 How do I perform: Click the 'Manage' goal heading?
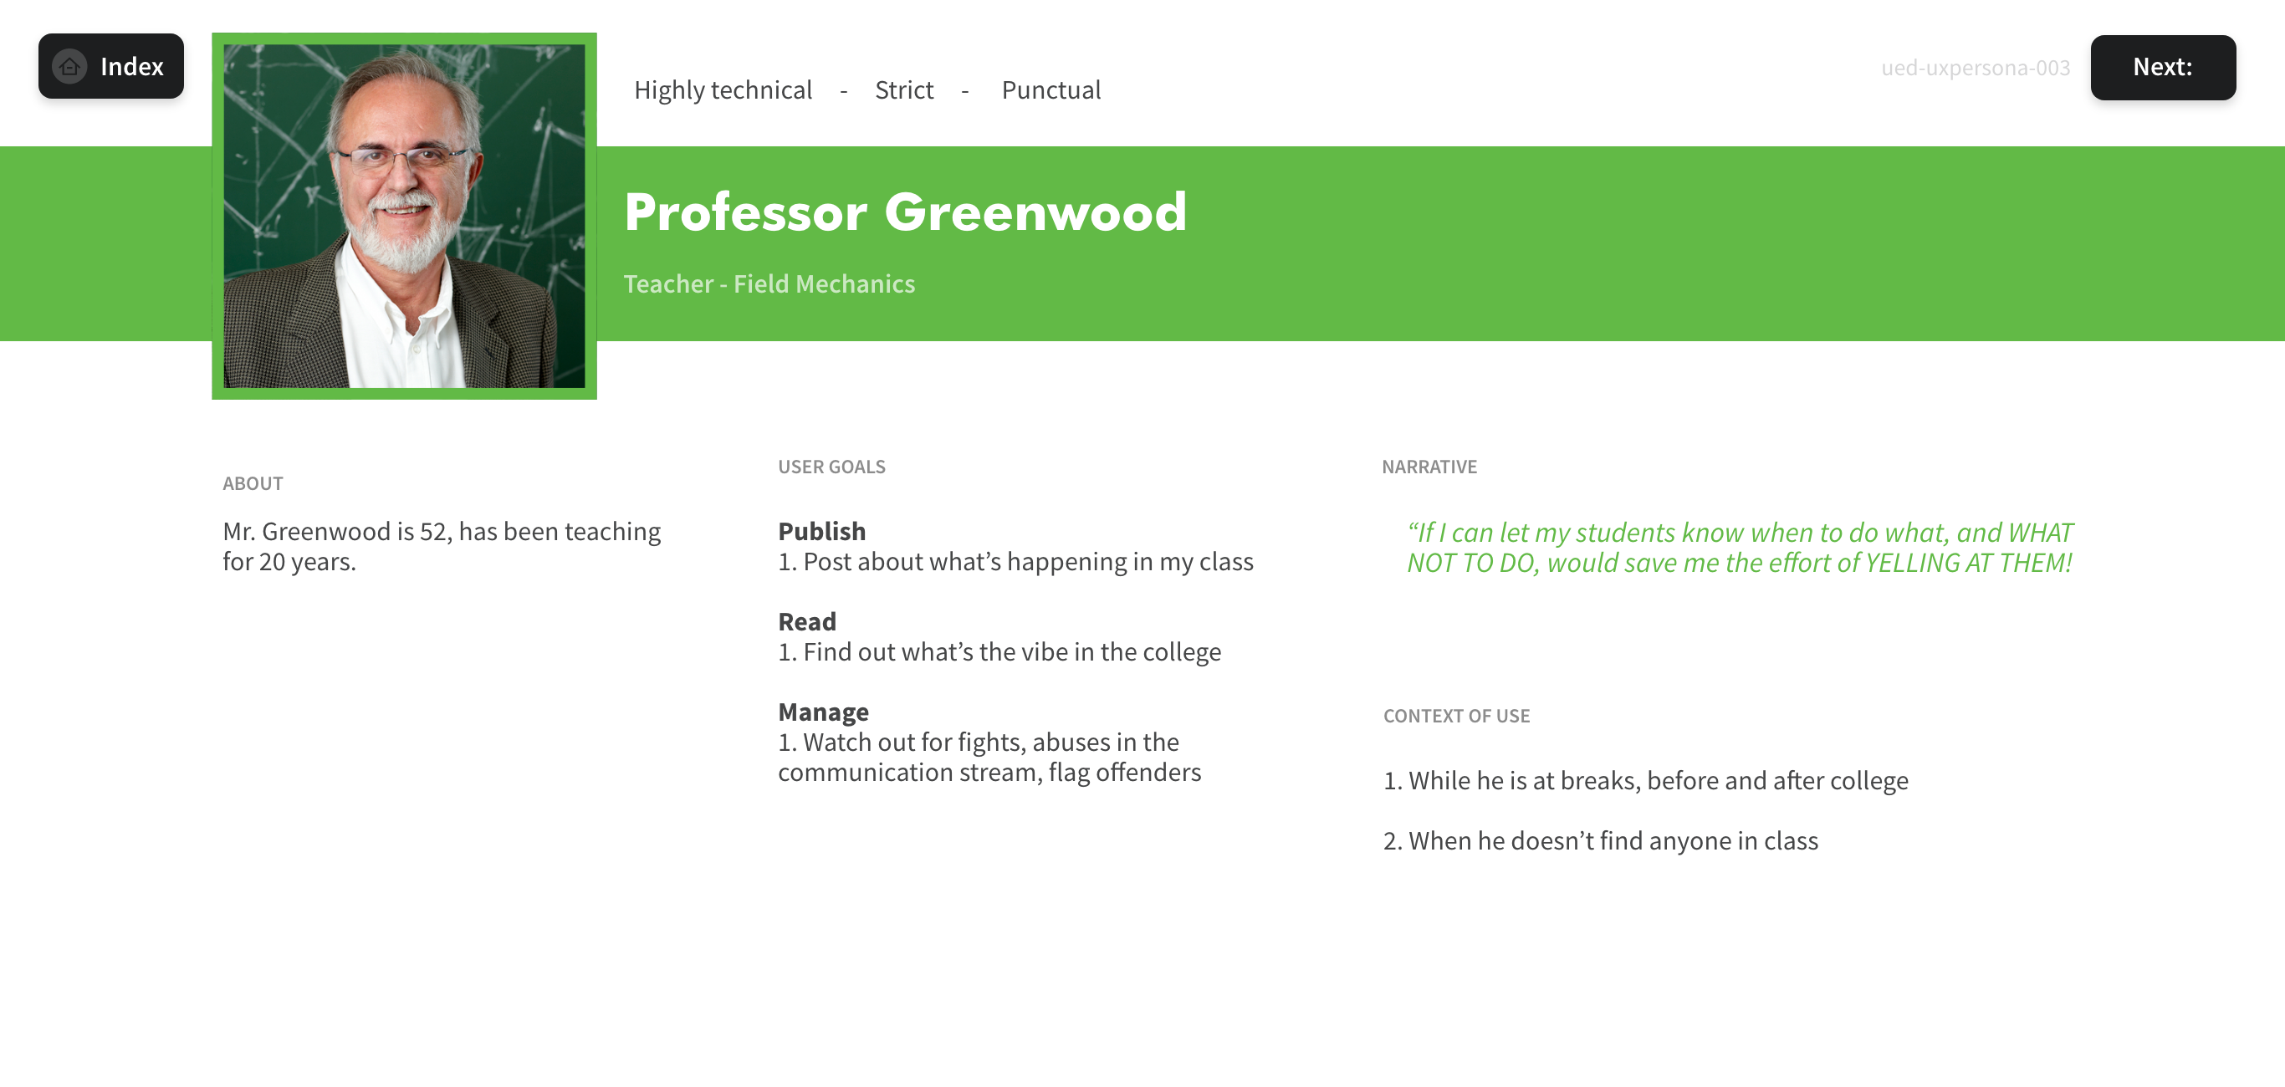pos(822,712)
